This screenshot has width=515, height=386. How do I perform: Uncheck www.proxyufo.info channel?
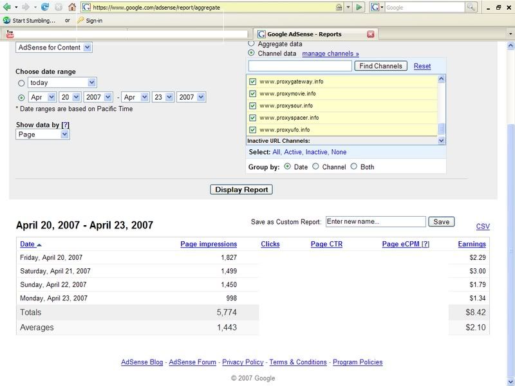coord(252,130)
